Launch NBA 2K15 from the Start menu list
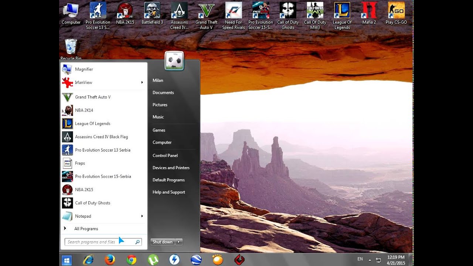This screenshot has width=473, height=266. click(104, 190)
